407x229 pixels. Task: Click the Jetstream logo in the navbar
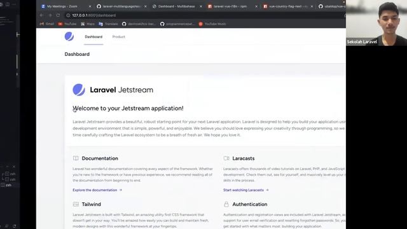[69, 36]
